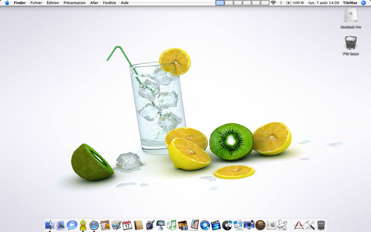Open iCal calendar showing 17

point(127,225)
